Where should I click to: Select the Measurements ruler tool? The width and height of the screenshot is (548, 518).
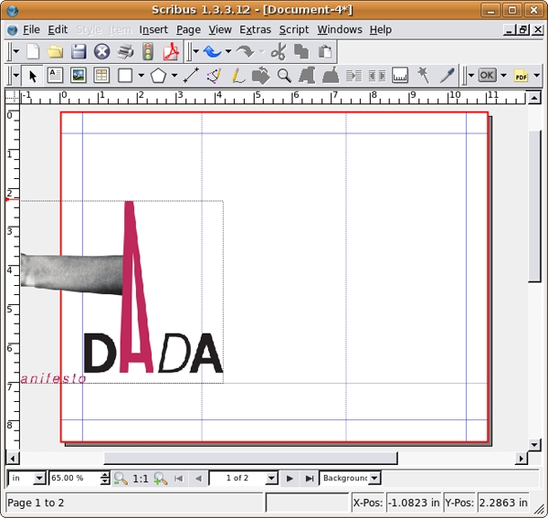tap(399, 76)
